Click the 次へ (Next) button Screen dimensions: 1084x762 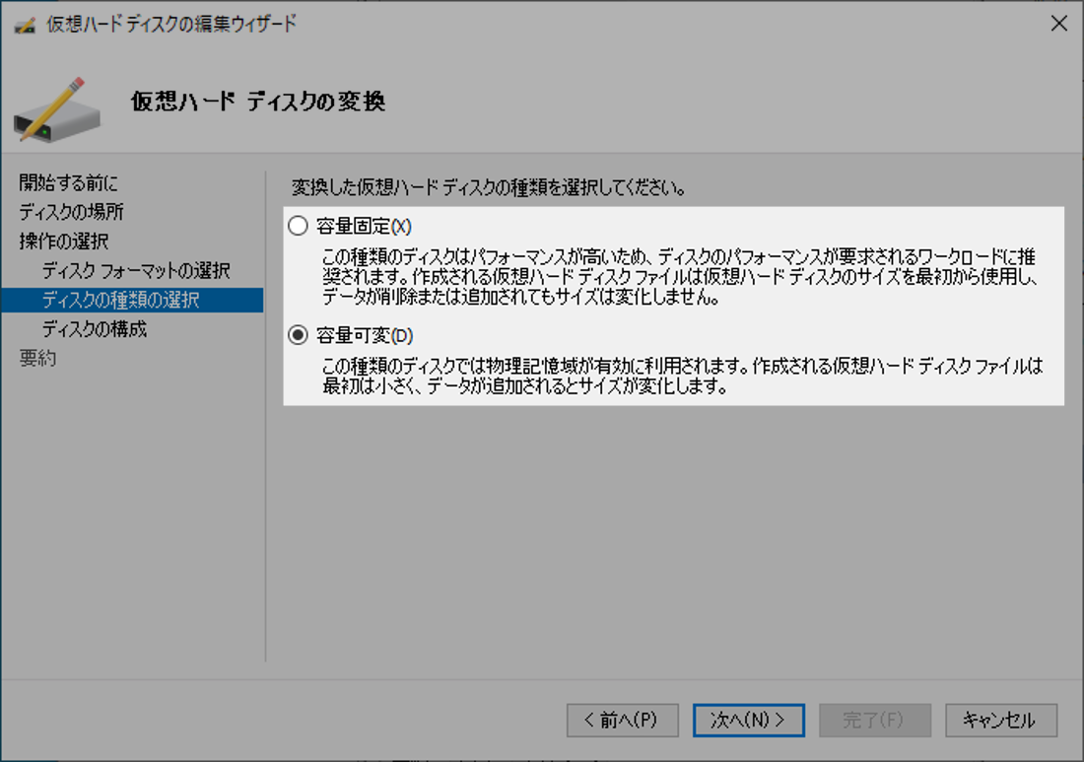[748, 720]
